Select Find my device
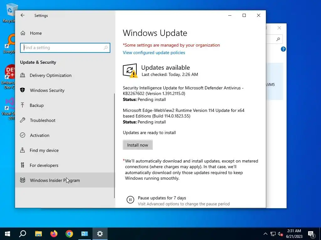Image resolution: width=321 pixels, height=240 pixels. click(65, 150)
